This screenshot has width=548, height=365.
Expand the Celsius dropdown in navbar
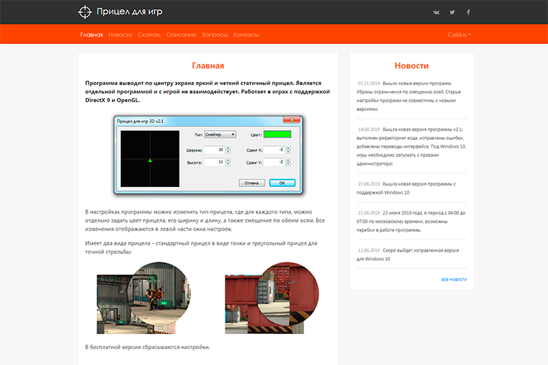click(x=459, y=34)
